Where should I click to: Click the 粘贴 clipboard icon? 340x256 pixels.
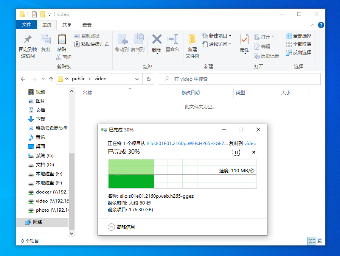[x=62, y=39]
